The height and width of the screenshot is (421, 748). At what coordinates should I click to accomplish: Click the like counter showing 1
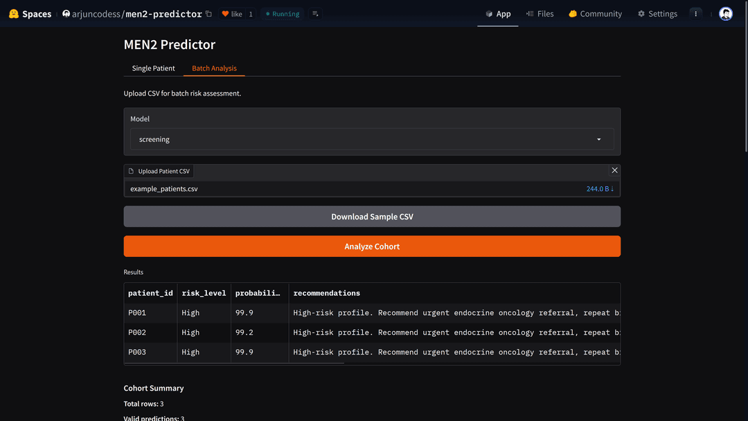click(251, 13)
